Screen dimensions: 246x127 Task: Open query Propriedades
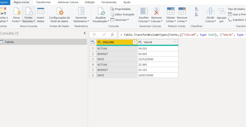(x=120, y=9)
